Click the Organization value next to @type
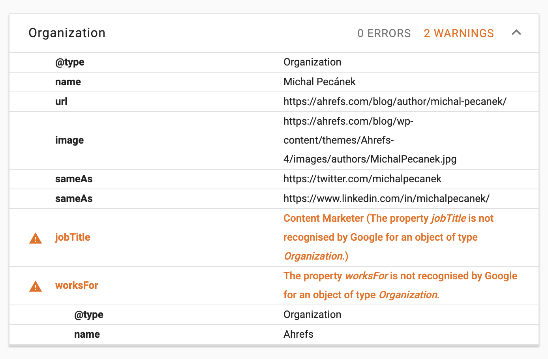 [x=312, y=62]
